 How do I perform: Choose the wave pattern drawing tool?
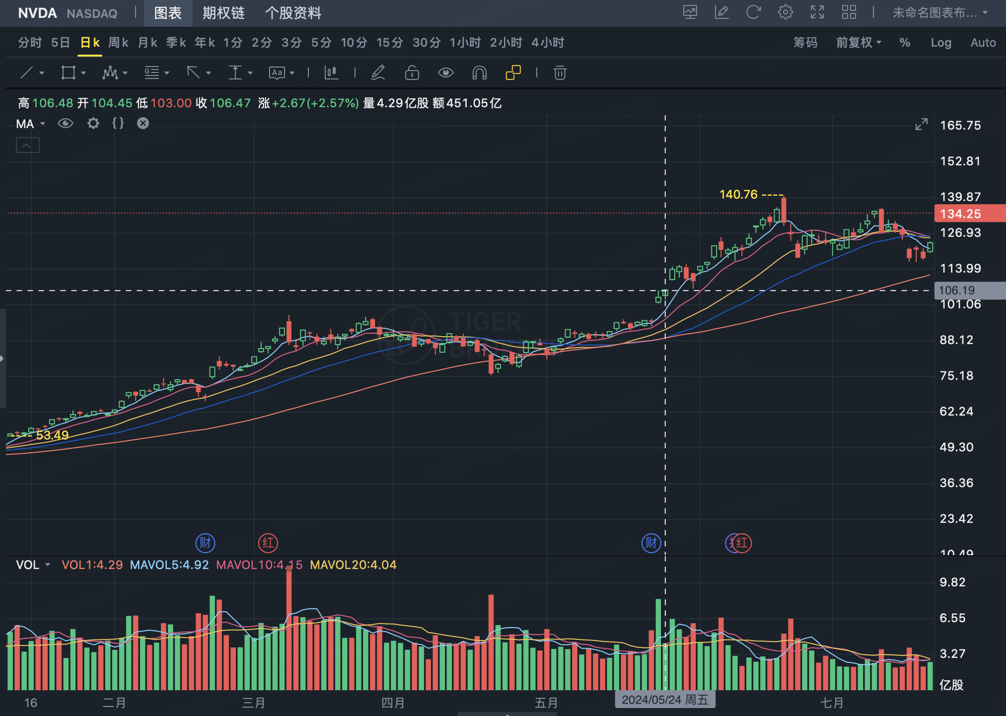click(x=110, y=73)
